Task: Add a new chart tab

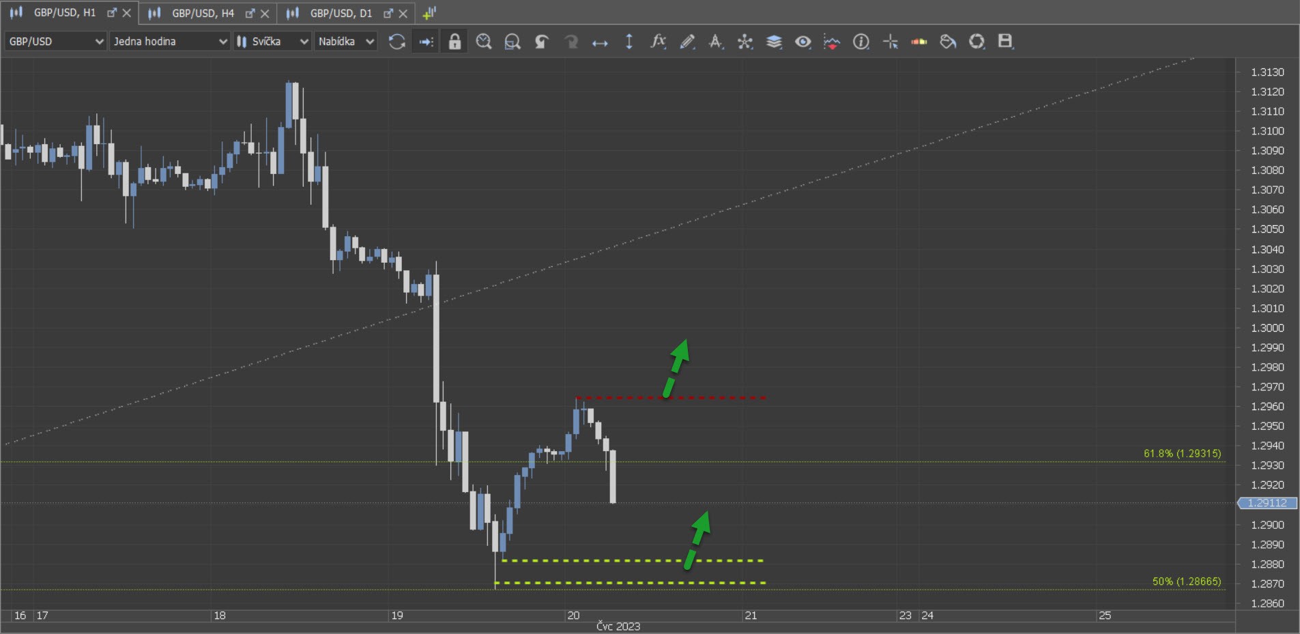Action: coord(429,13)
